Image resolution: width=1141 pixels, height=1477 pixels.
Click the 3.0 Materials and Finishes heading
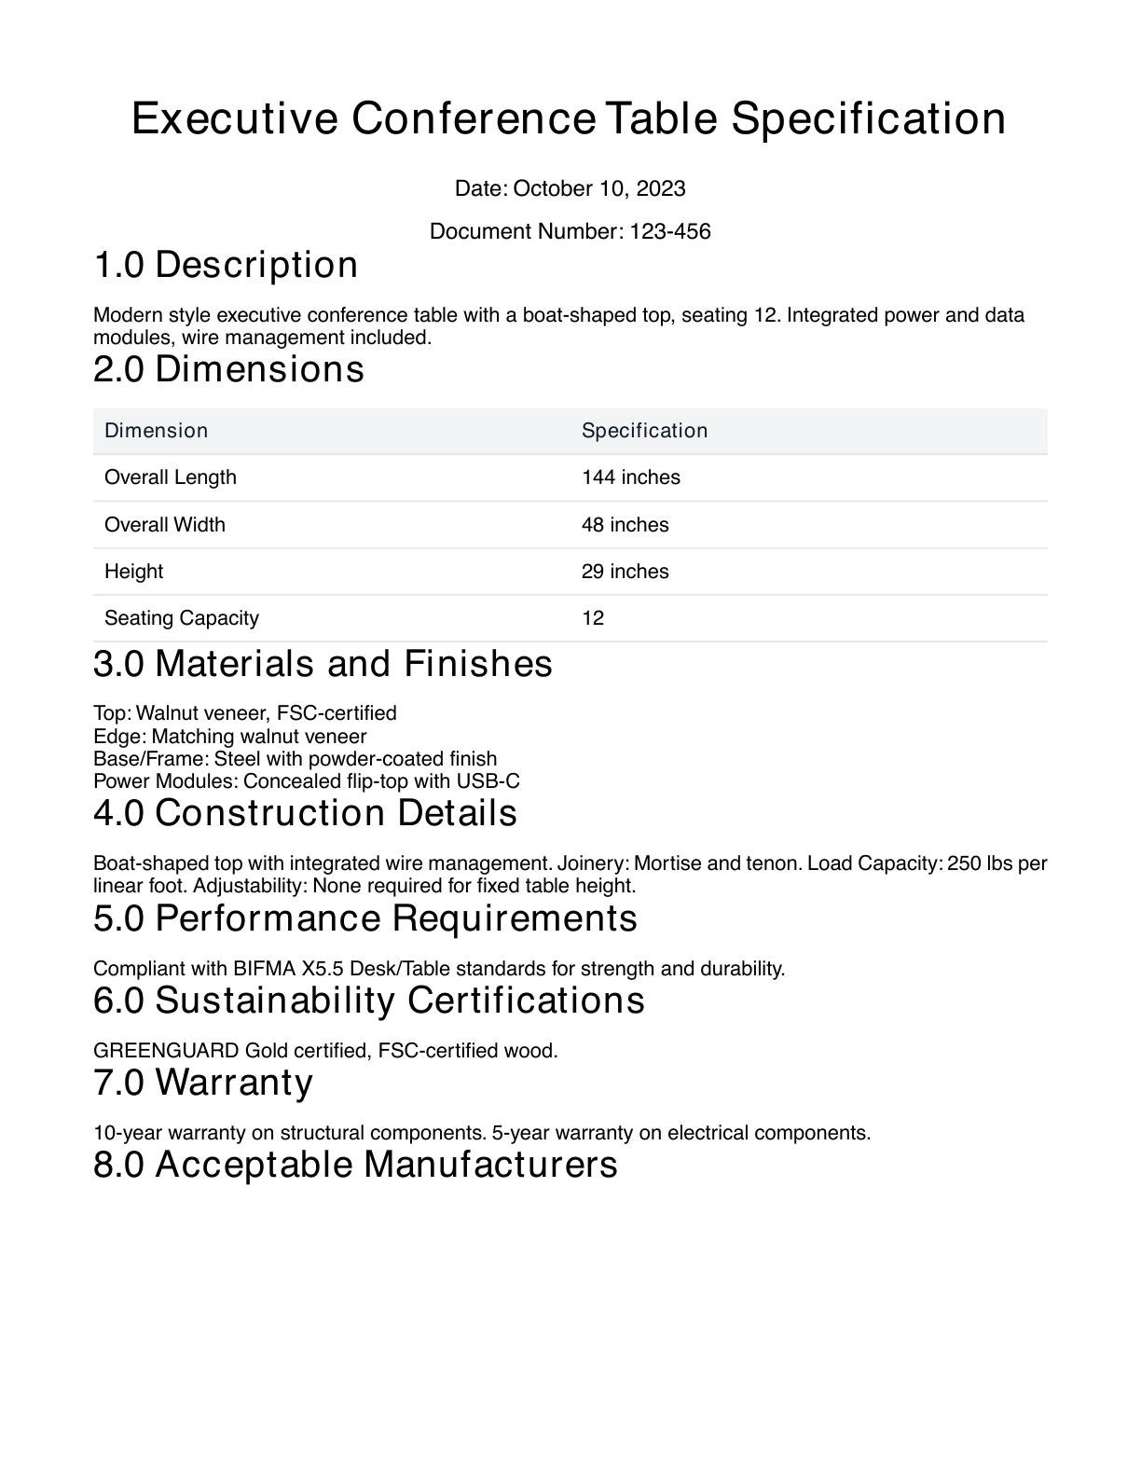pos(323,664)
